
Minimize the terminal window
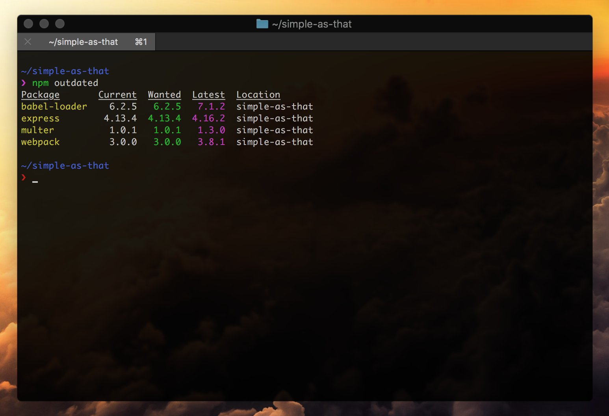click(x=44, y=24)
